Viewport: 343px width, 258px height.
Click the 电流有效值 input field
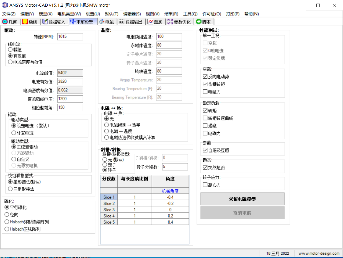pos(70,81)
